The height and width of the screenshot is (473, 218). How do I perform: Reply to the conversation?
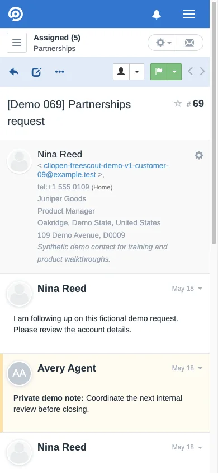14,72
